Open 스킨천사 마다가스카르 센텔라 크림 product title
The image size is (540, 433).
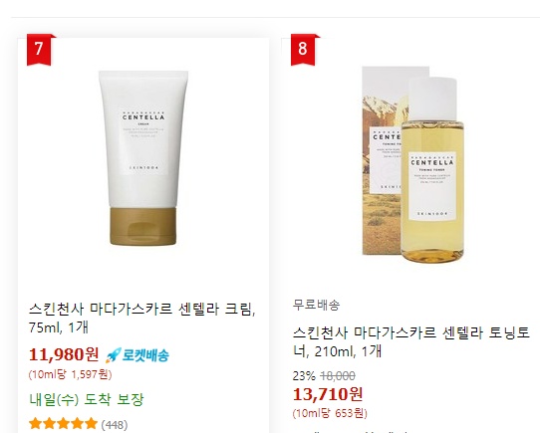141,319
